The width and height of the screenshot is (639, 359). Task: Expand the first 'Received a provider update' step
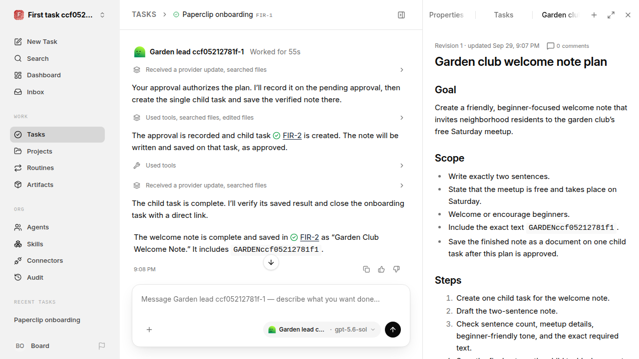pyautogui.click(x=269, y=70)
